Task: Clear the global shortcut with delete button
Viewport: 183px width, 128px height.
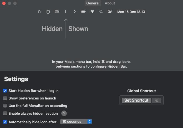Action: 156,100
